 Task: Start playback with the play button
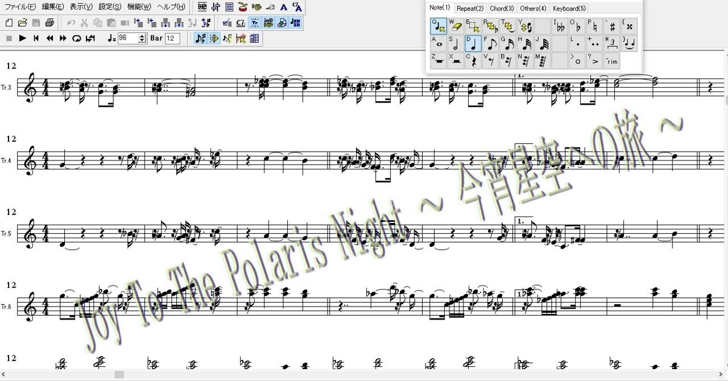click(x=22, y=39)
